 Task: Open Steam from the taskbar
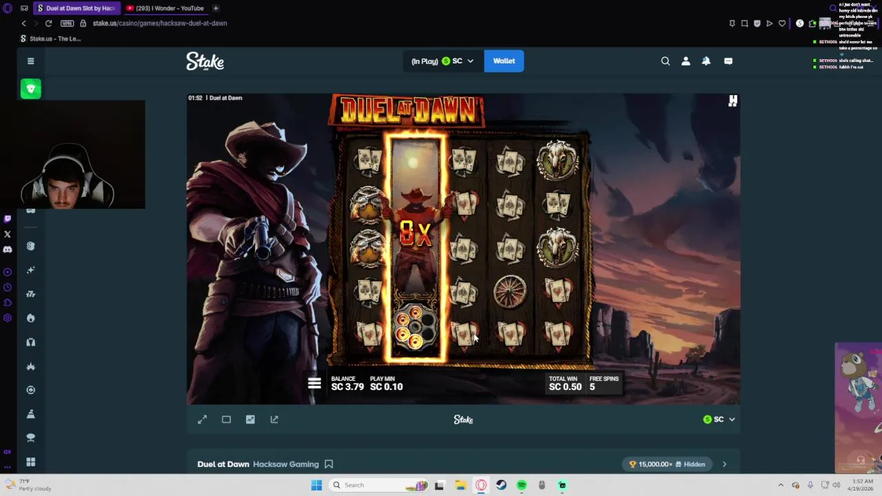point(501,485)
